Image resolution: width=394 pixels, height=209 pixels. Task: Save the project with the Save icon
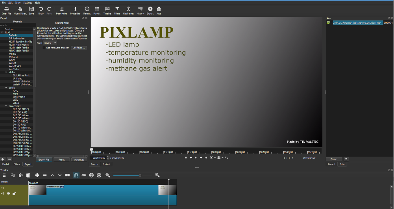point(31,11)
